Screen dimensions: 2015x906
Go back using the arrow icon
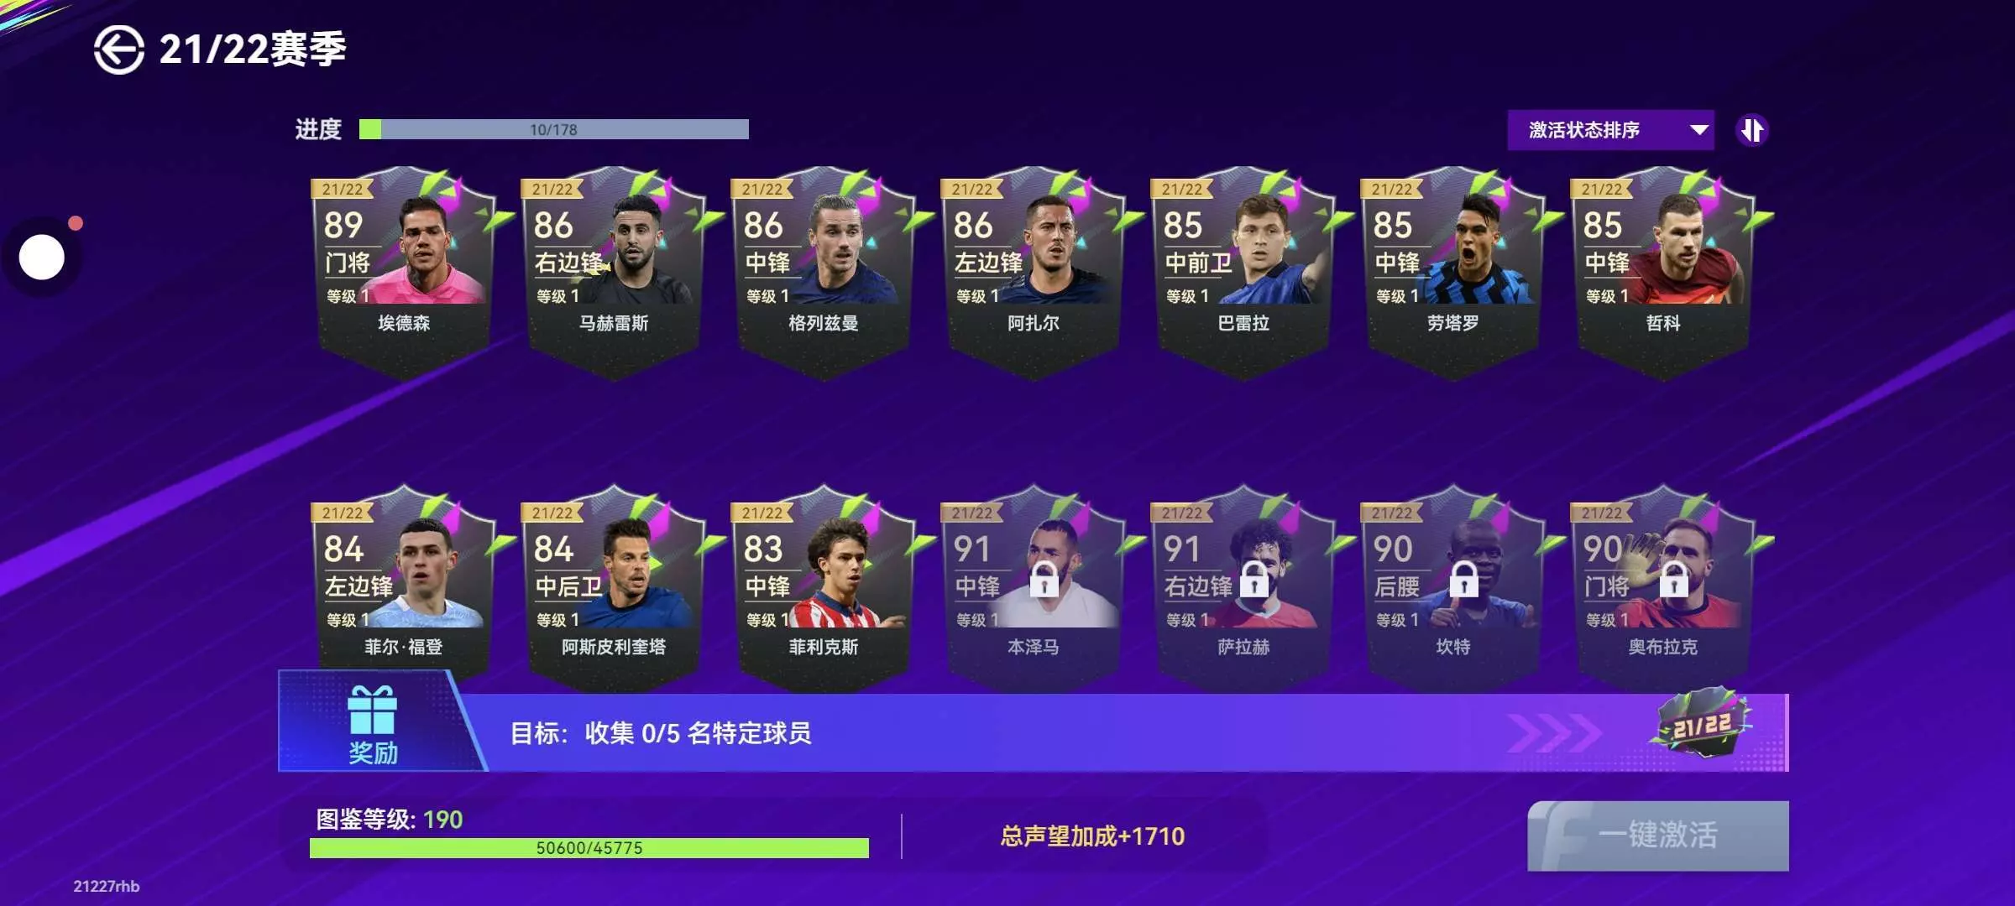tap(118, 49)
